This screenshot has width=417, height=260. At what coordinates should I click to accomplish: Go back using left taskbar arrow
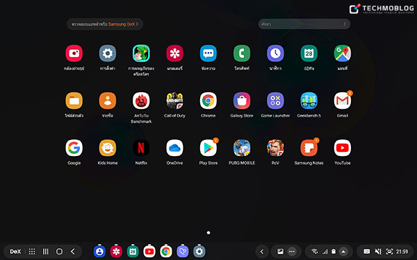pos(72,252)
